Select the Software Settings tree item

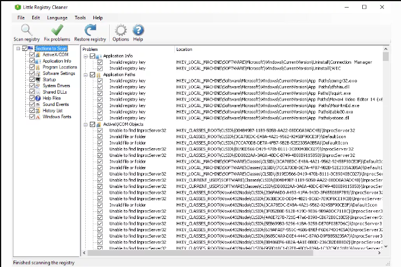(x=59, y=73)
